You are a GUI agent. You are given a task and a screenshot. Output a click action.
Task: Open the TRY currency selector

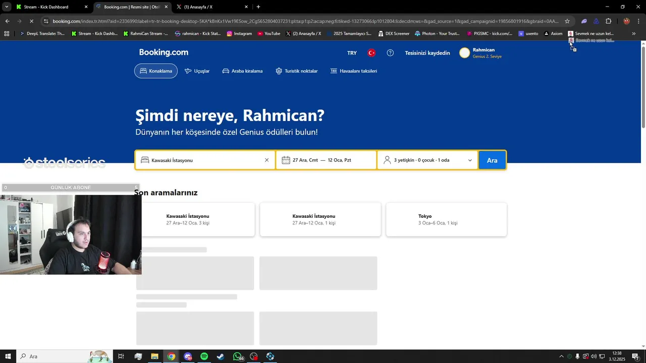(x=352, y=53)
